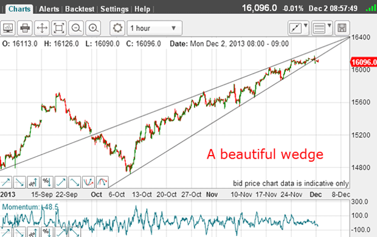
Task: Open the Help tab
Action: (142, 9)
